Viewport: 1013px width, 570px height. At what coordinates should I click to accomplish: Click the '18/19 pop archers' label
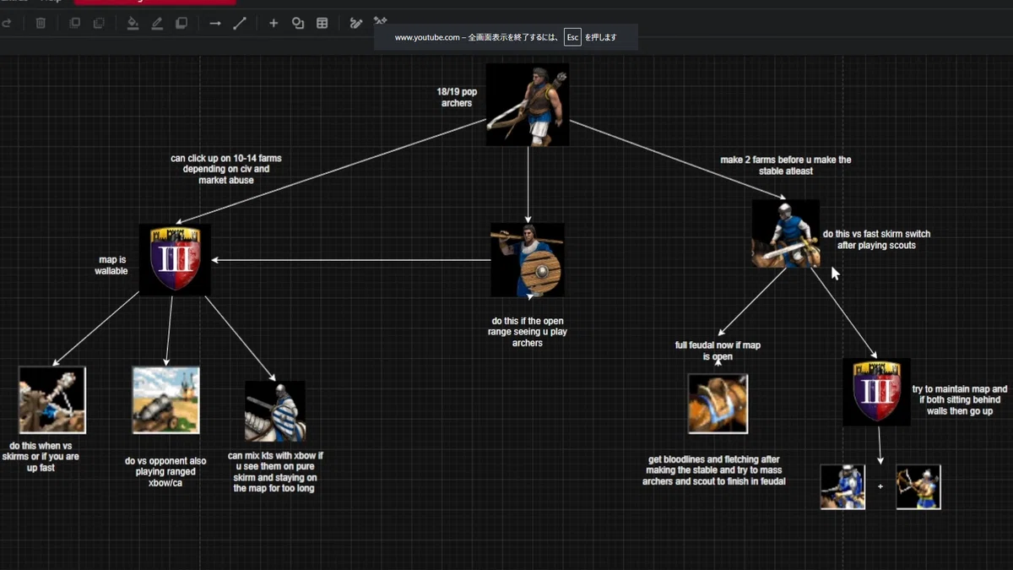[x=457, y=97]
